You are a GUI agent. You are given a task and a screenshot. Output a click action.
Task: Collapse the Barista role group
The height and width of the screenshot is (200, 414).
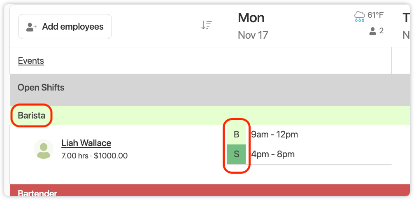coord(32,116)
